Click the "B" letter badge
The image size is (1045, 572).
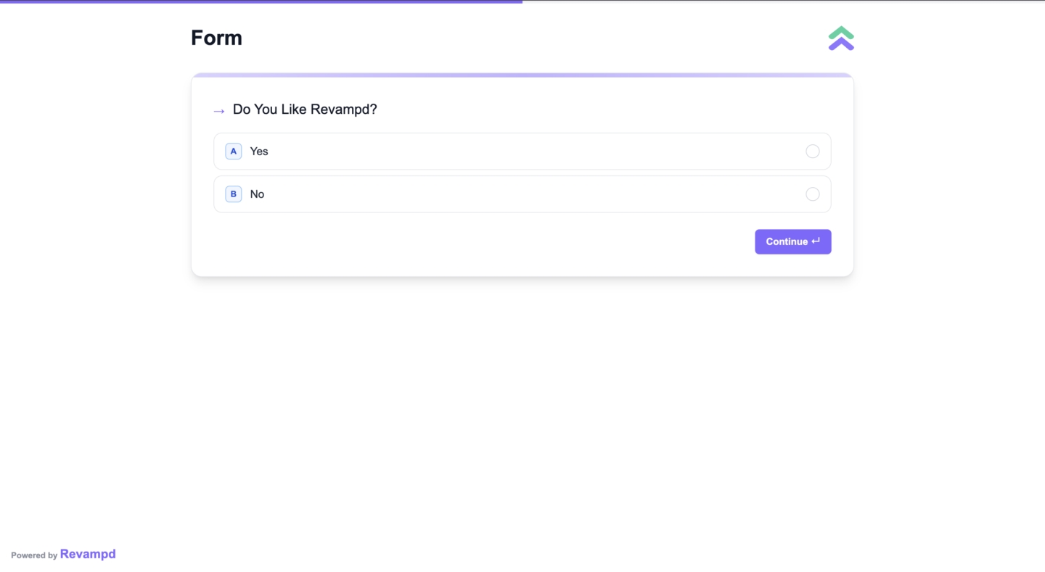(x=234, y=194)
